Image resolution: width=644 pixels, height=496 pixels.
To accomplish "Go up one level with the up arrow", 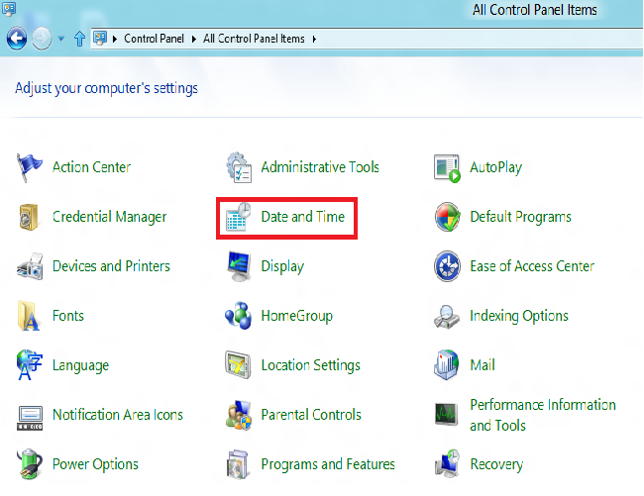I will pos(79,39).
